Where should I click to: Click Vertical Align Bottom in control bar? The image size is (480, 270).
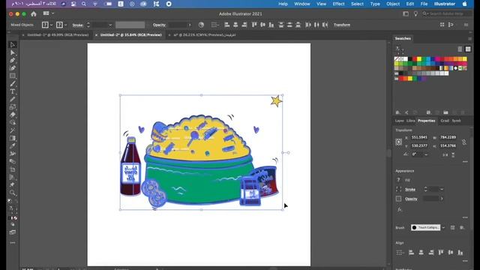pos(271,25)
